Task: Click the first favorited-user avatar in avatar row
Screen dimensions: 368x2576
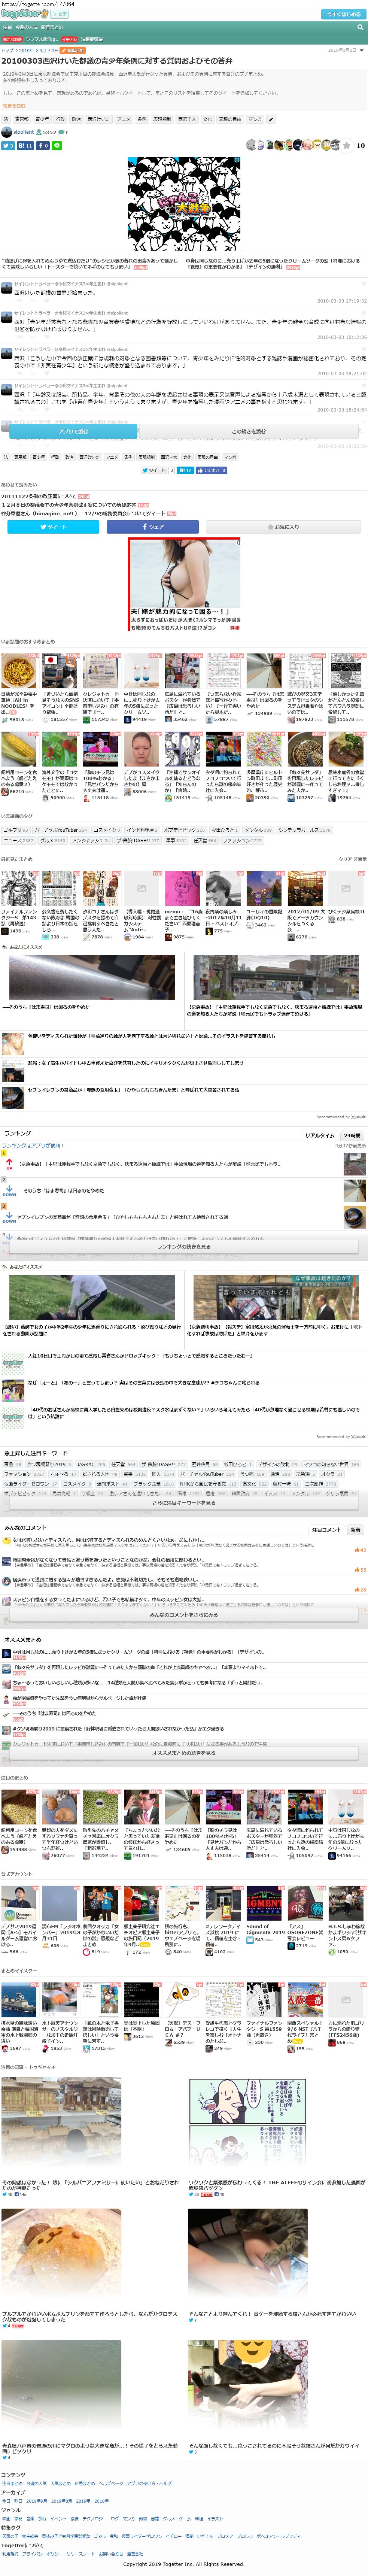Action: coord(251,145)
